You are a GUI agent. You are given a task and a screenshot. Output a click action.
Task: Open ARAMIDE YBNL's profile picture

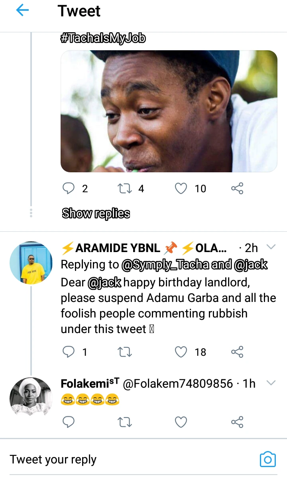pos(31,262)
